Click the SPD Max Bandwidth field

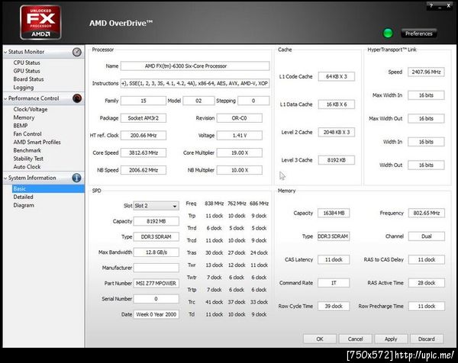pos(156,252)
